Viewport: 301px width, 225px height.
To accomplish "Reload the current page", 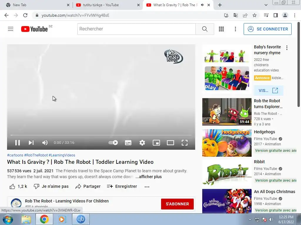I will (25, 15).
